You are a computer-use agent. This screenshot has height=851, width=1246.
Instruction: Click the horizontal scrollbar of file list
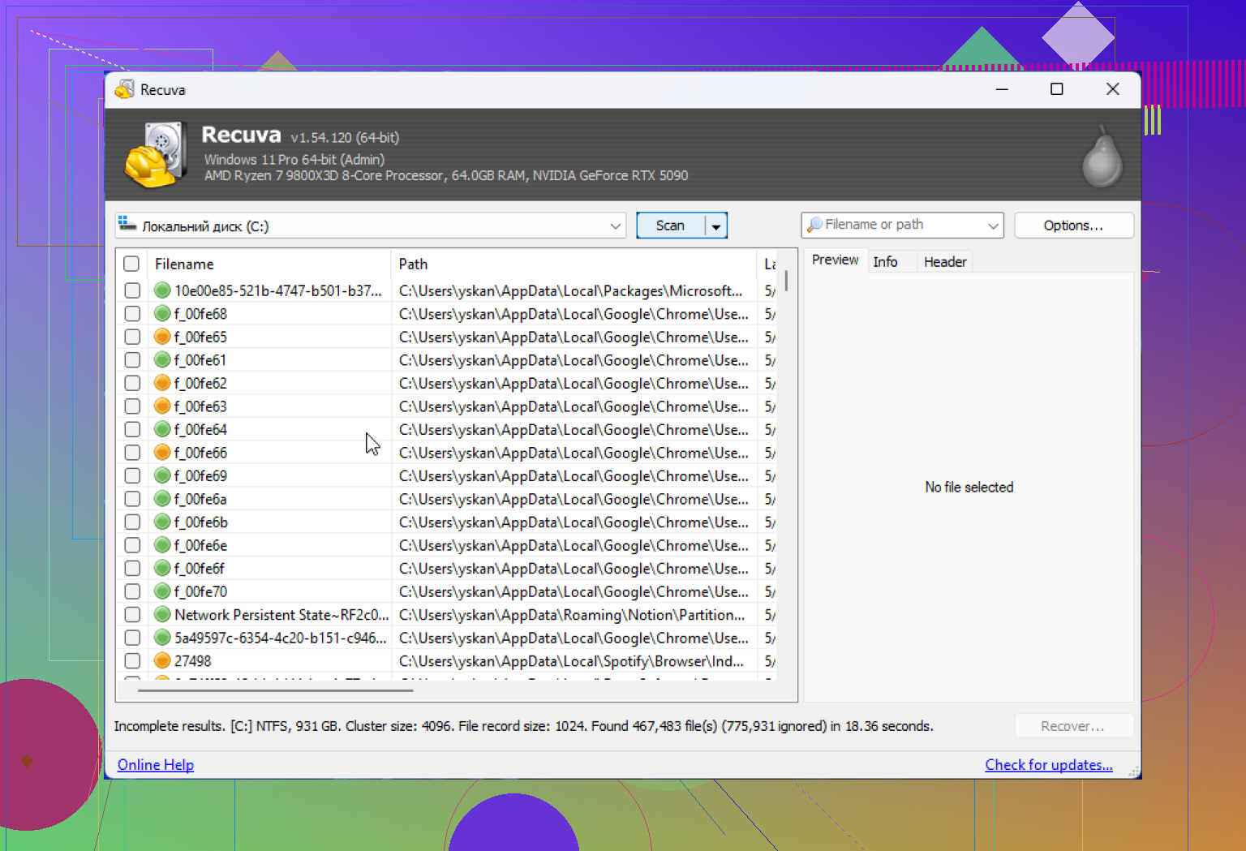tap(276, 690)
